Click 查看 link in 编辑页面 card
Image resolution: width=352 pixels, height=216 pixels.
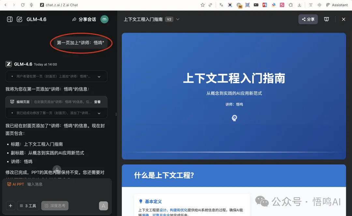tap(97, 102)
